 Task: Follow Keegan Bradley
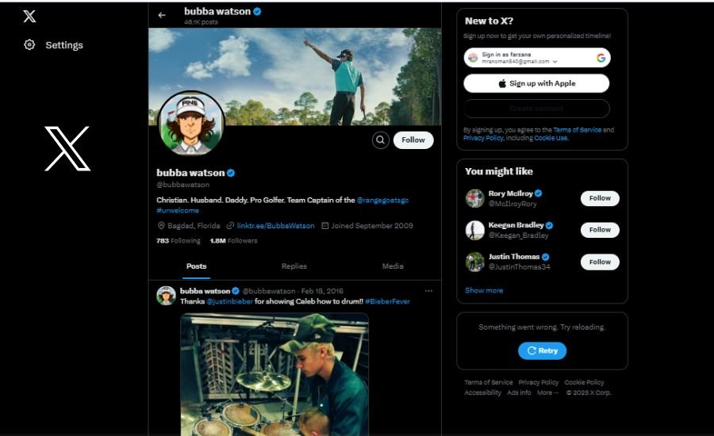pyautogui.click(x=600, y=230)
